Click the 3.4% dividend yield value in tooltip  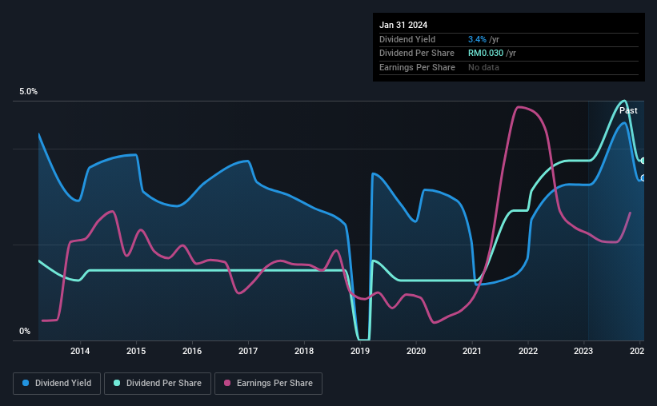[x=477, y=39]
